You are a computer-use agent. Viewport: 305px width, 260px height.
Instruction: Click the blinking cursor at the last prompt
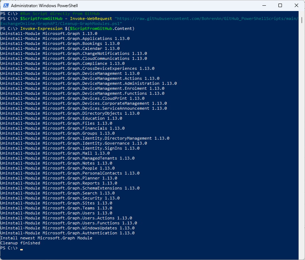[x=21, y=249]
